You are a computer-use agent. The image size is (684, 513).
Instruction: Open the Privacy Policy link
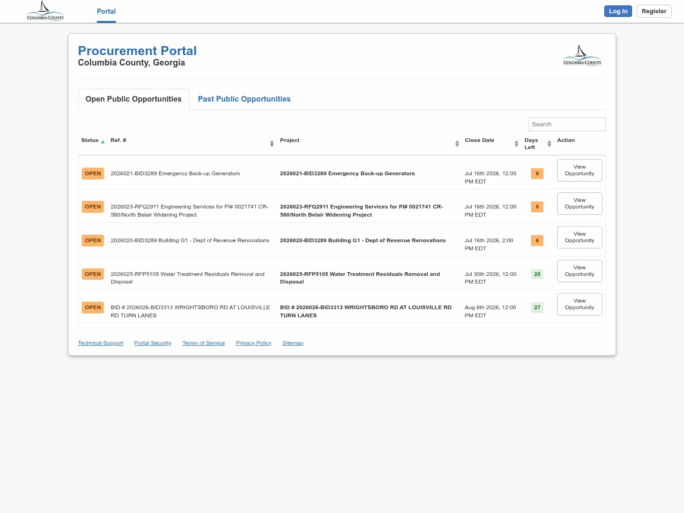pyautogui.click(x=254, y=343)
